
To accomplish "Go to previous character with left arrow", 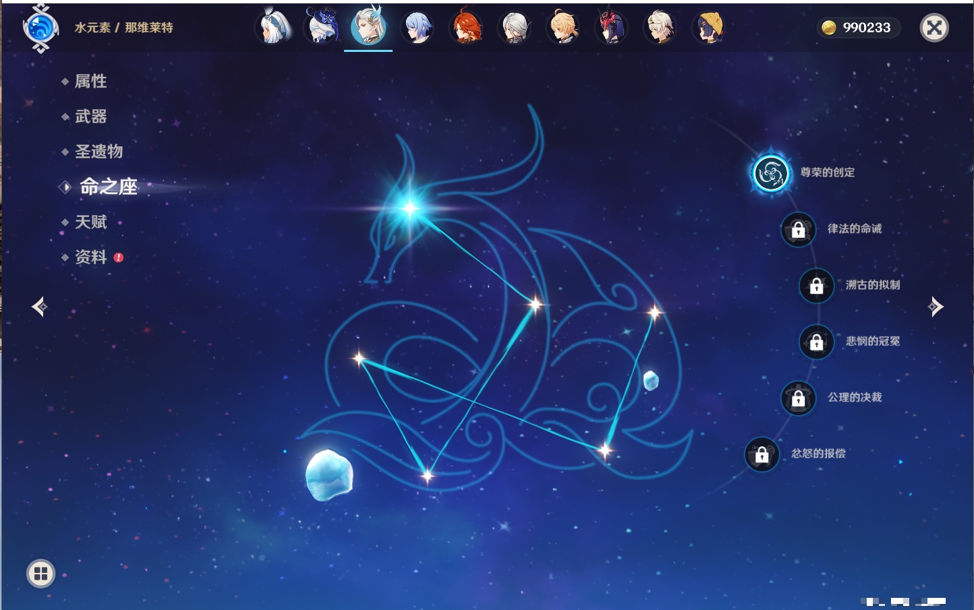I will click(39, 307).
